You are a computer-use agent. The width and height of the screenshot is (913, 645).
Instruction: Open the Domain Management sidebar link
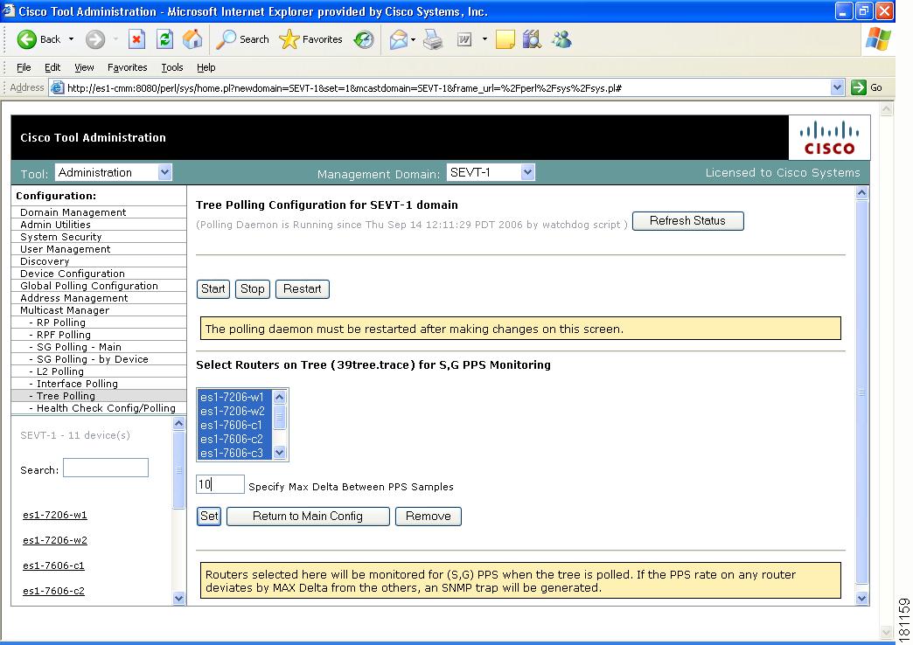(x=73, y=212)
